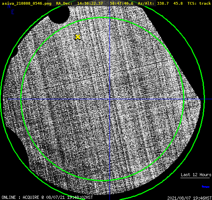This screenshot has width=212, height=200.
Task: Select the asiva_210808_0546.png filename text
Action: [26, 4]
